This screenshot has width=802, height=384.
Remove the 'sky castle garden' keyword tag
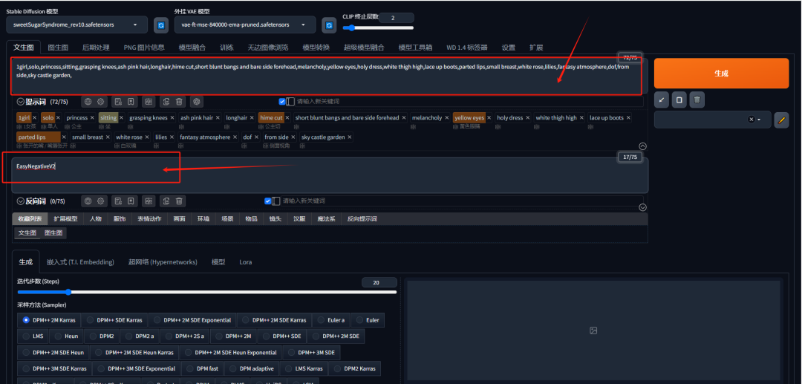(350, 137)
